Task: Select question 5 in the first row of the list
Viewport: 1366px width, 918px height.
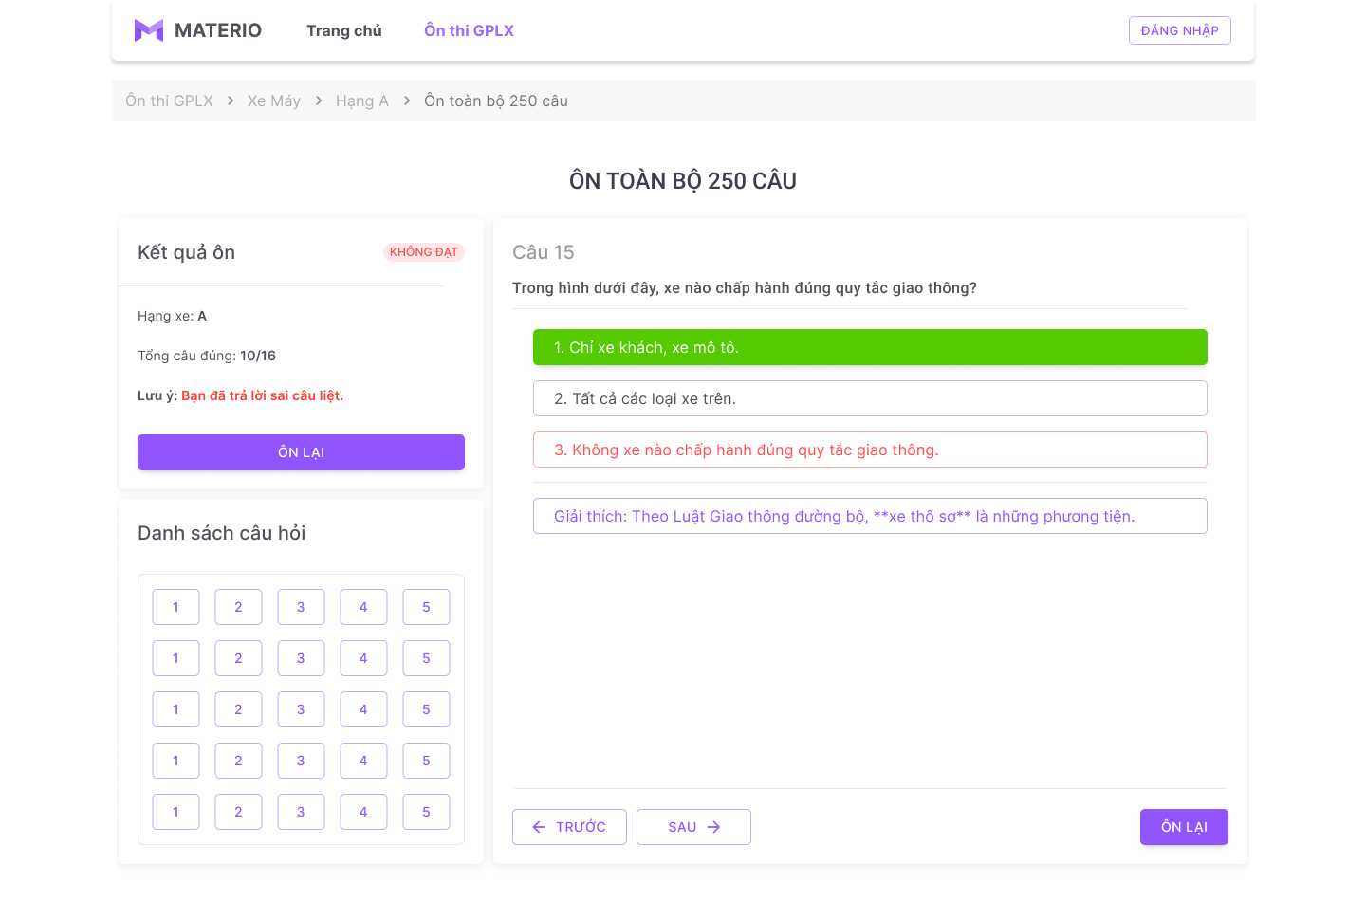Action: click(426, 607)
